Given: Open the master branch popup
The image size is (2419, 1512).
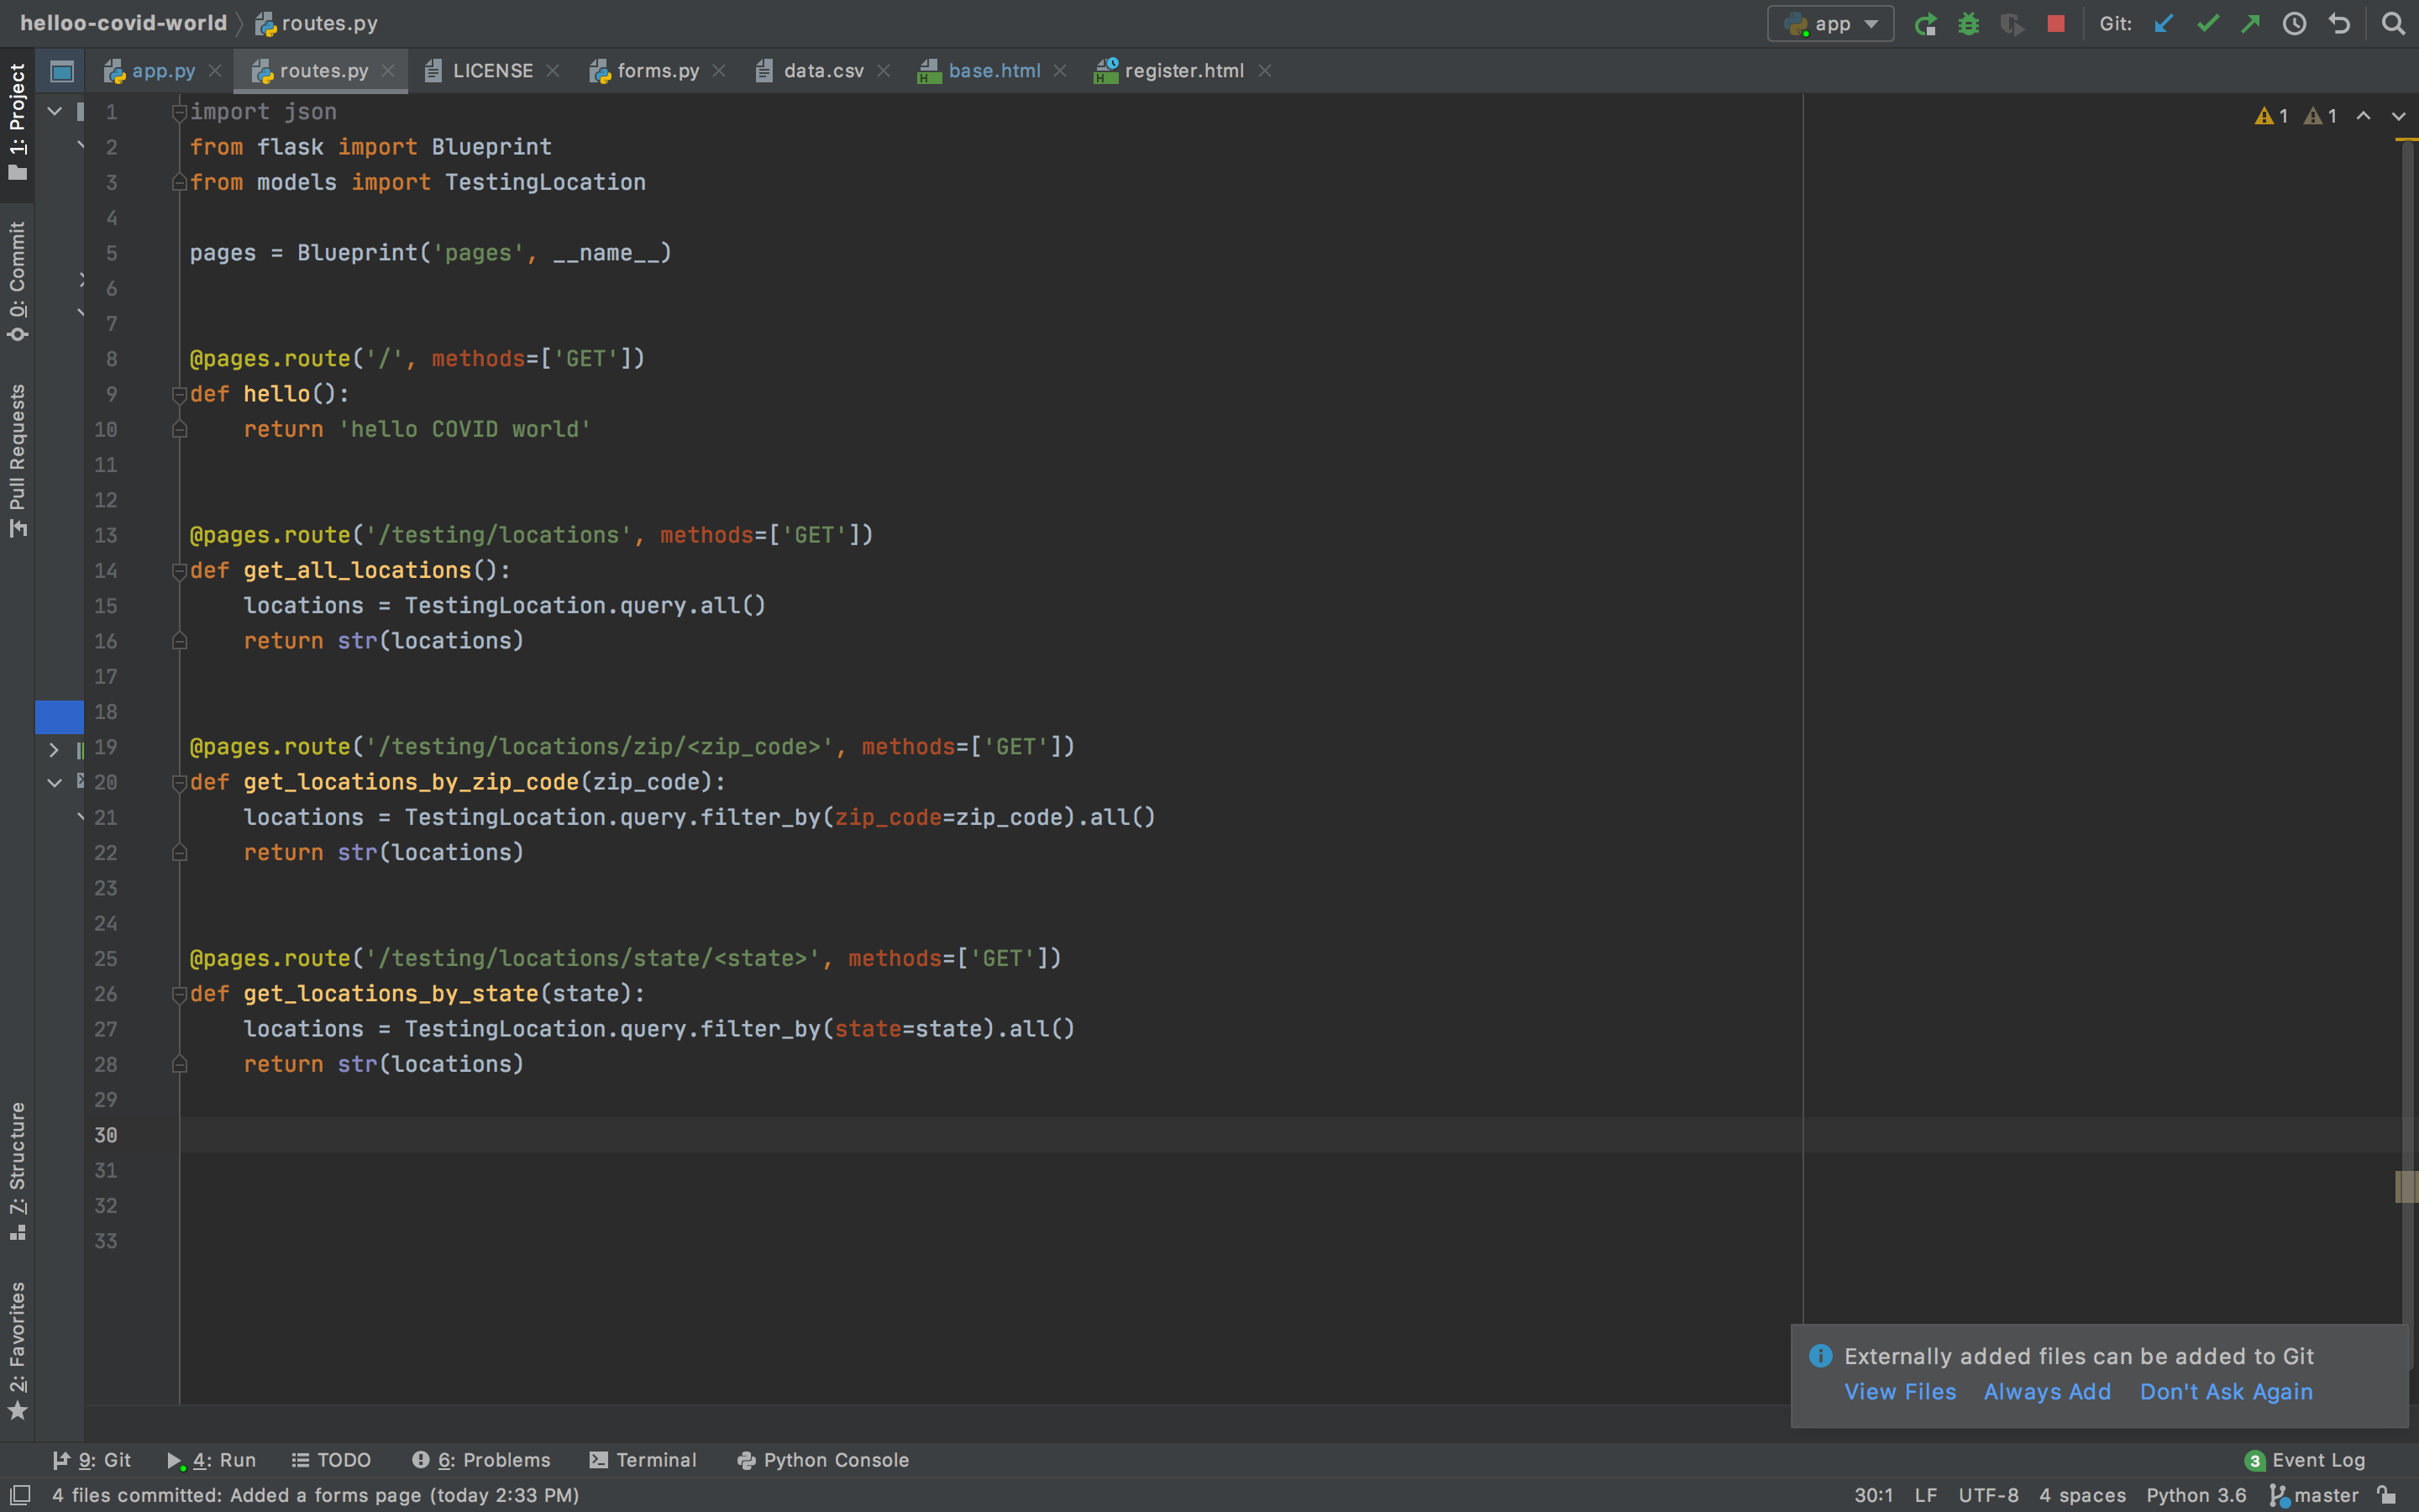Looking at the screenshot, I should [2314, 1495].
